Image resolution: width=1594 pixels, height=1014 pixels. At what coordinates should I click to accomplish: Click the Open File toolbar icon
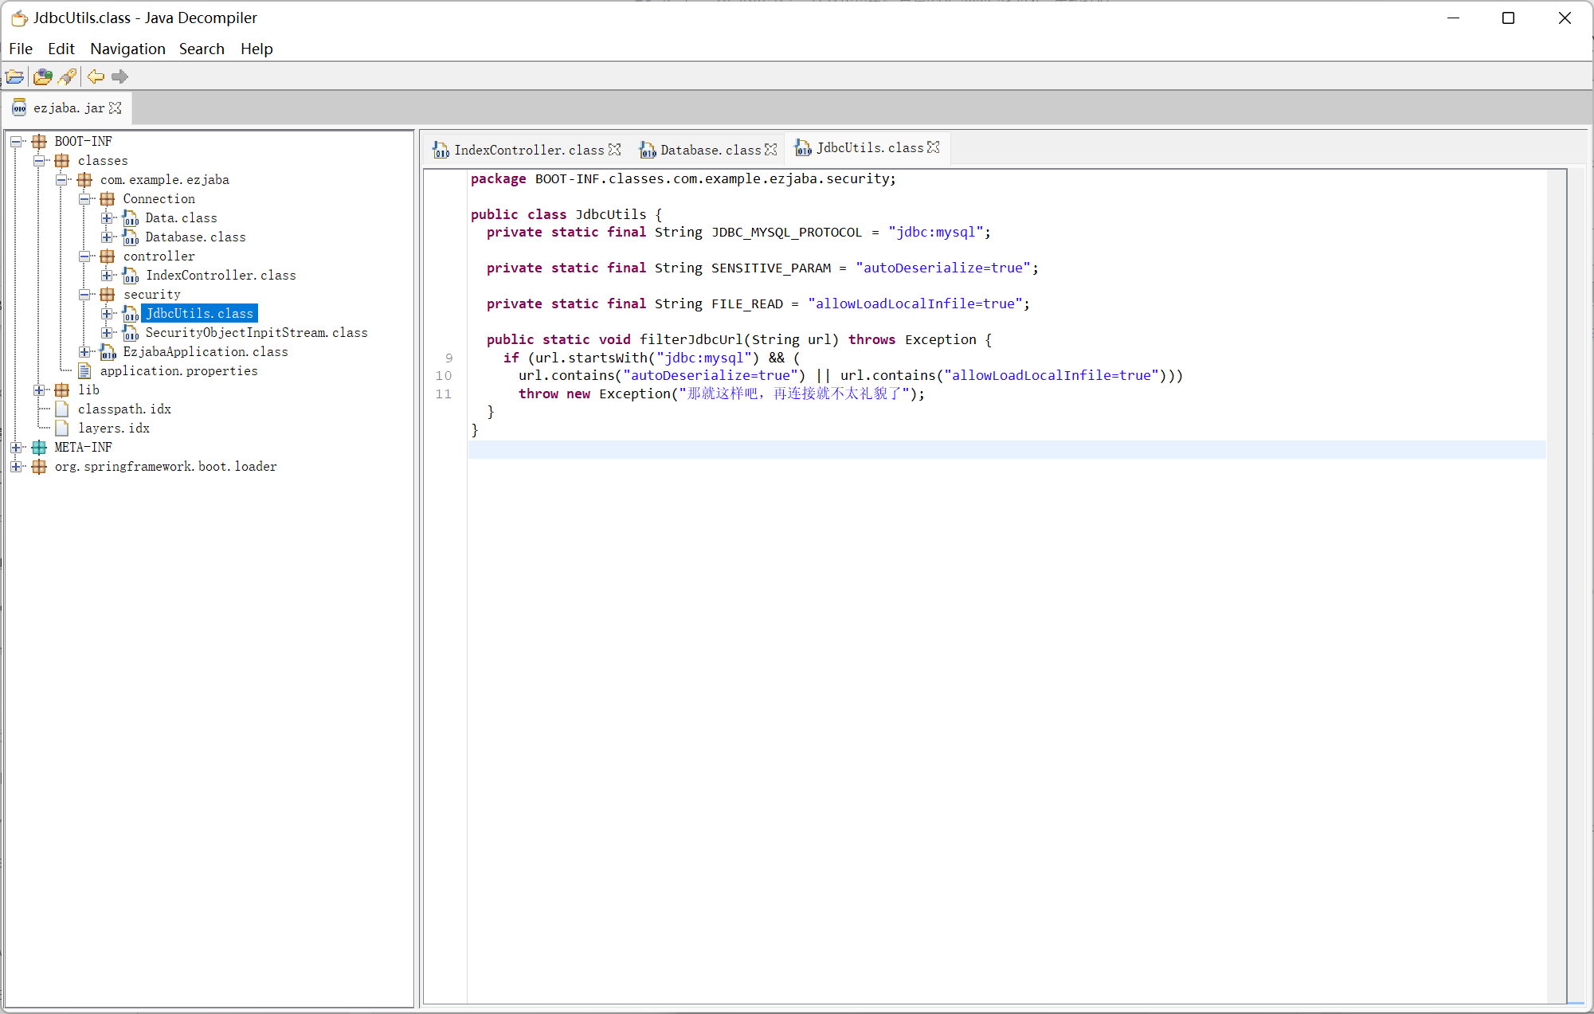click(15, 76)
